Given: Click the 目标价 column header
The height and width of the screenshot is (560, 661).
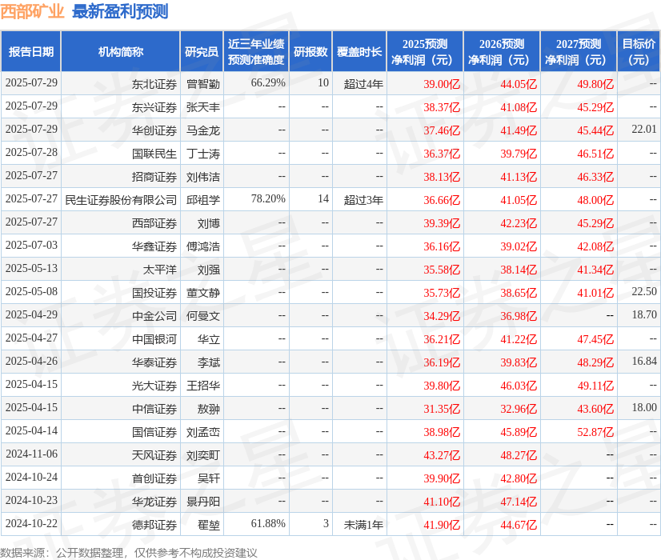Looking at the screenshot, I should [639, 52].
